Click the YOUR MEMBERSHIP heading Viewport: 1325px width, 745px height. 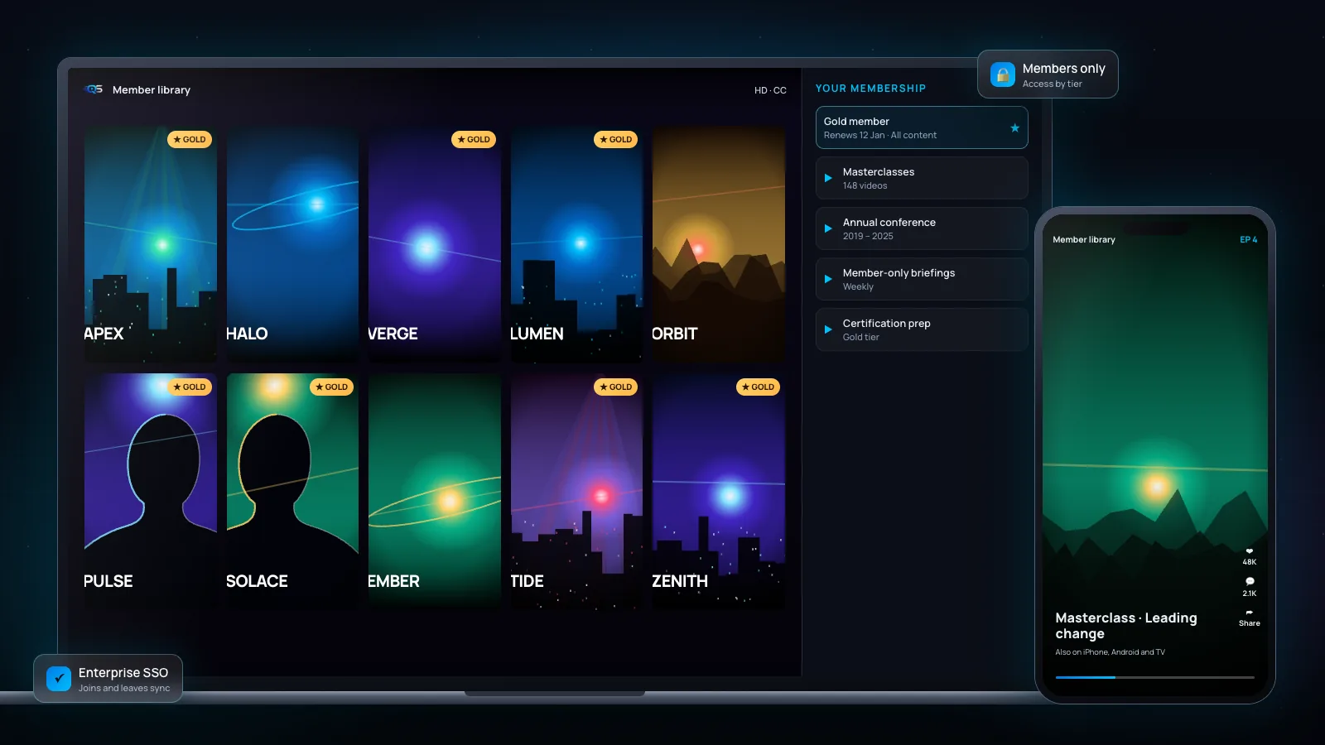click(x=870, y=88)
